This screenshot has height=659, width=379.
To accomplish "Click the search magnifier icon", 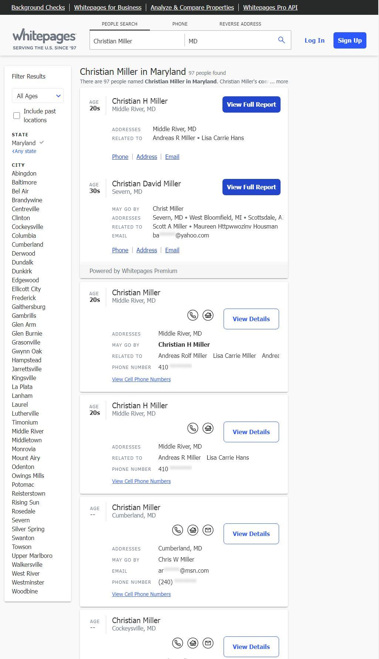I will click(x=281, y=40).
